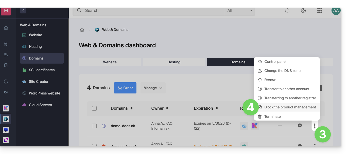The width and height of the screenshot is (349, 154).
Task: Open the AA user avatar menu
Action: coord(336,11)
